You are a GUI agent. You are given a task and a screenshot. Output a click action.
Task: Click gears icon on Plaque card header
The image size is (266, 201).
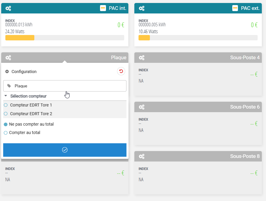point(8,58)
